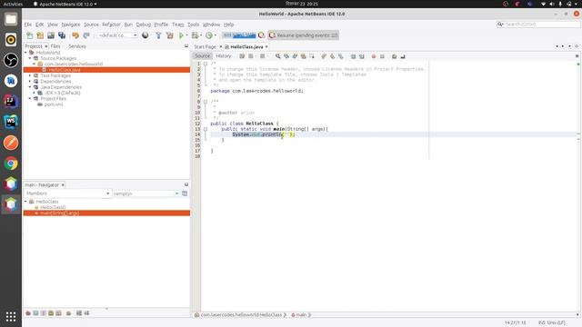
Task: Switch to the Services tab
Action: click(x=77, y=46)
